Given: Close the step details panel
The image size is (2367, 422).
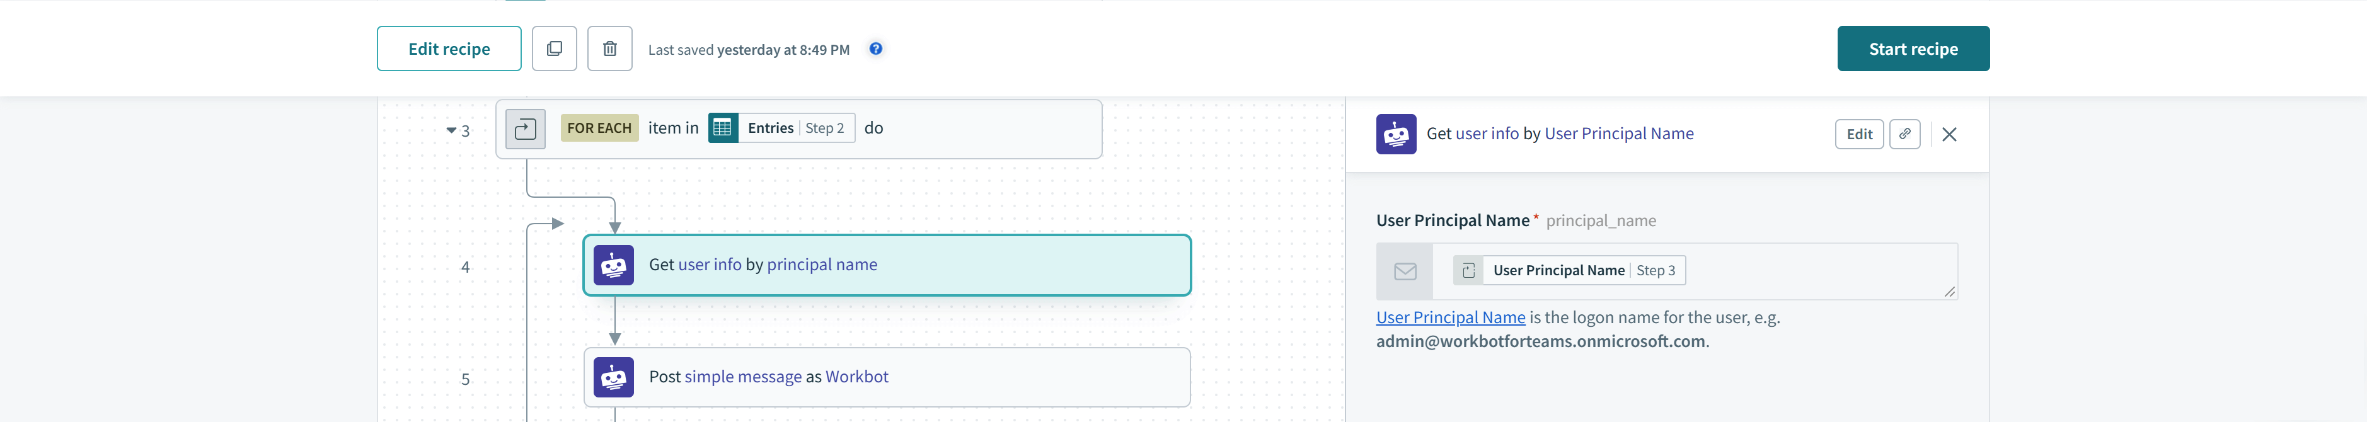Looking at the screenshot, I should point(1948,134).
